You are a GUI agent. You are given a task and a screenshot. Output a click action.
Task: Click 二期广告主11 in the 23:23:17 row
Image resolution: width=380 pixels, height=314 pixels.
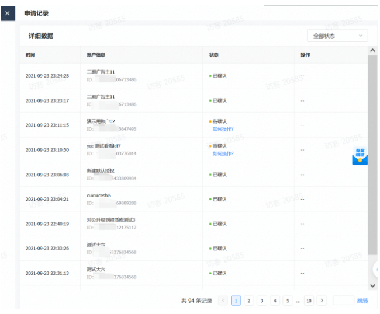pyautogui.click(x=101, y=97)
